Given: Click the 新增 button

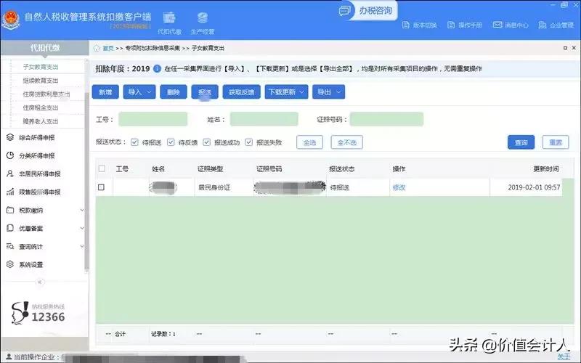Looking at the screenshot, I should pos(105,92).
